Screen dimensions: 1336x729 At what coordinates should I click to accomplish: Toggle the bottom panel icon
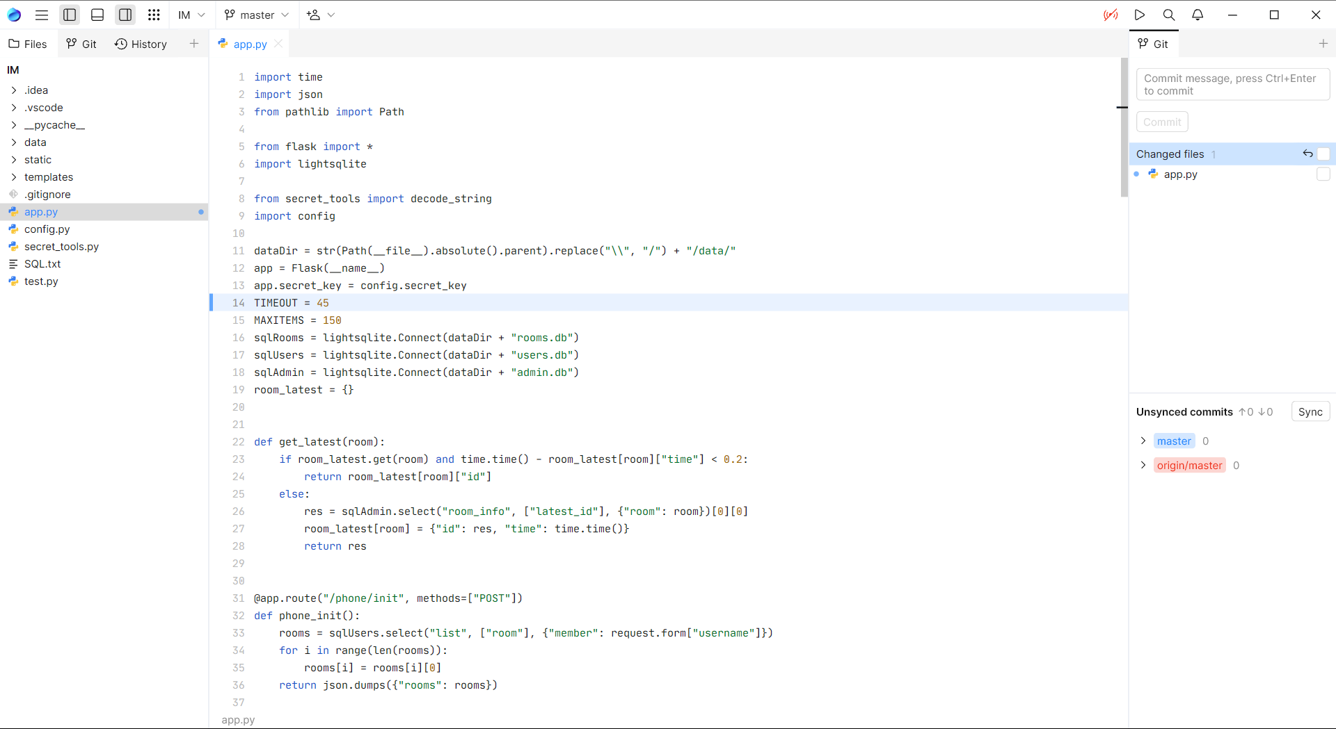pyautogui.click(x=97, y=15)
